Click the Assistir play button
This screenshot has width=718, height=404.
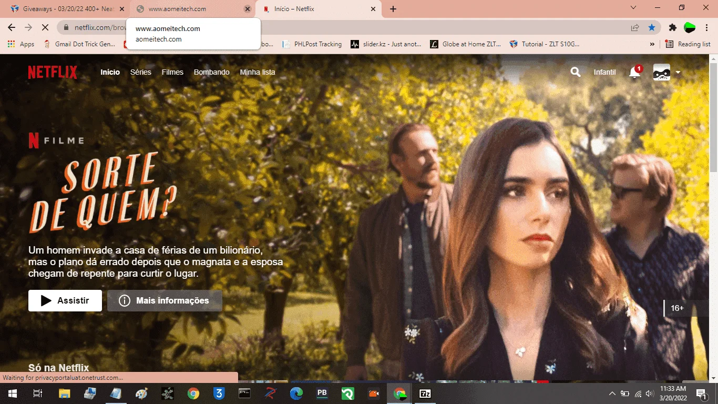65,300
